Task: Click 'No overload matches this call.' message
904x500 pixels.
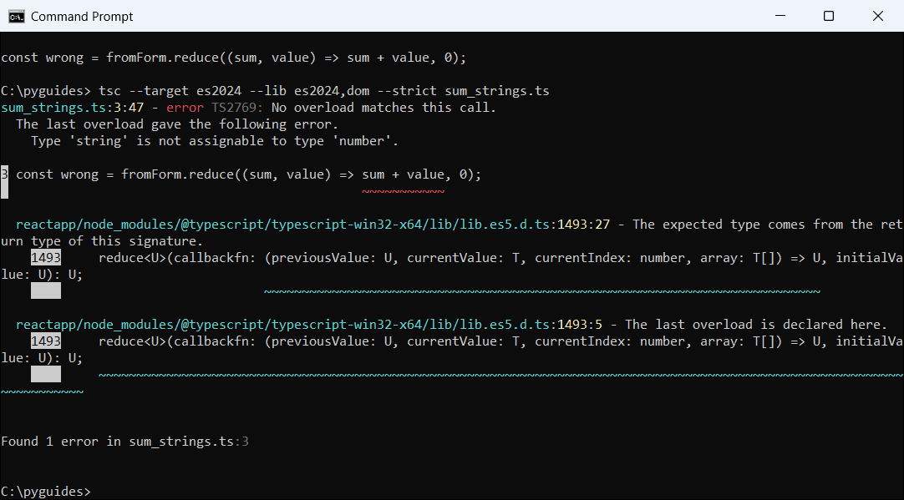Action: (383, 108)
